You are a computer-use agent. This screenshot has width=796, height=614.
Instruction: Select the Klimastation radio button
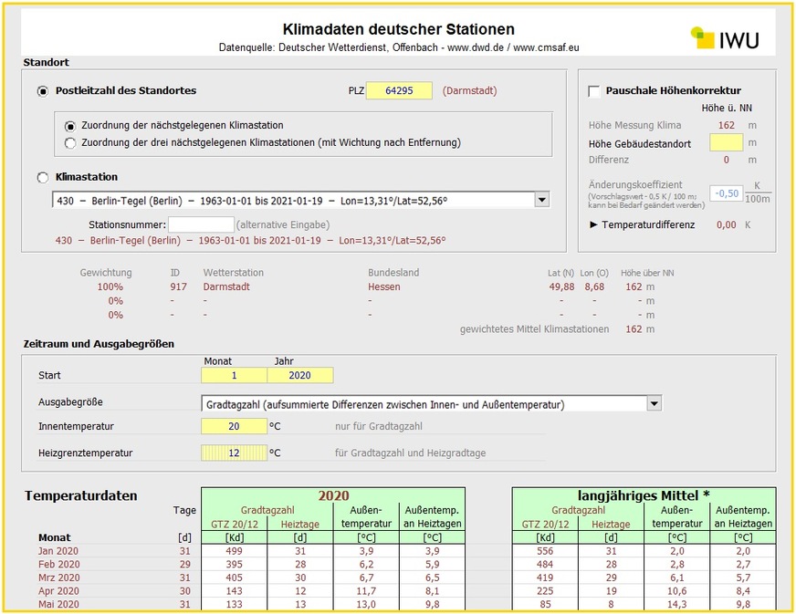(39, 177)
